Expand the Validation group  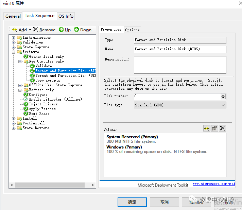(x=14, y=42)
